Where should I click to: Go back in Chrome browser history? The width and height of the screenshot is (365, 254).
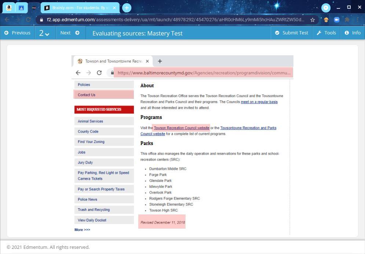[7, 20]
